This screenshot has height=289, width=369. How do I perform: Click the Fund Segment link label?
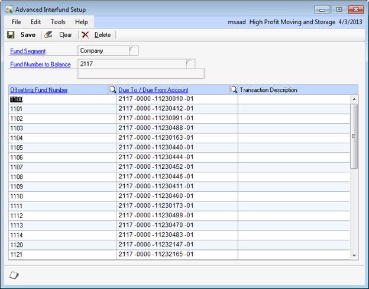(x=28, y=52)
